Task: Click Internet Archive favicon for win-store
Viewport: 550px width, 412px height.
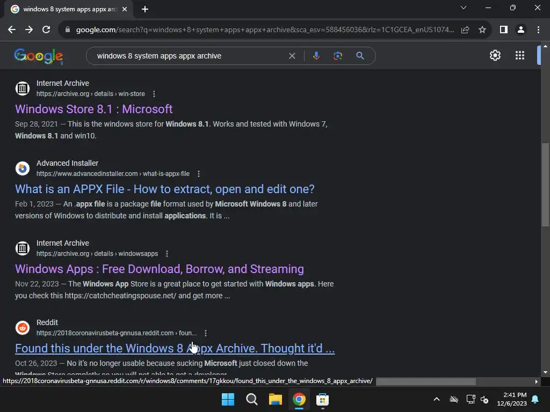Action: pos(23,89)
